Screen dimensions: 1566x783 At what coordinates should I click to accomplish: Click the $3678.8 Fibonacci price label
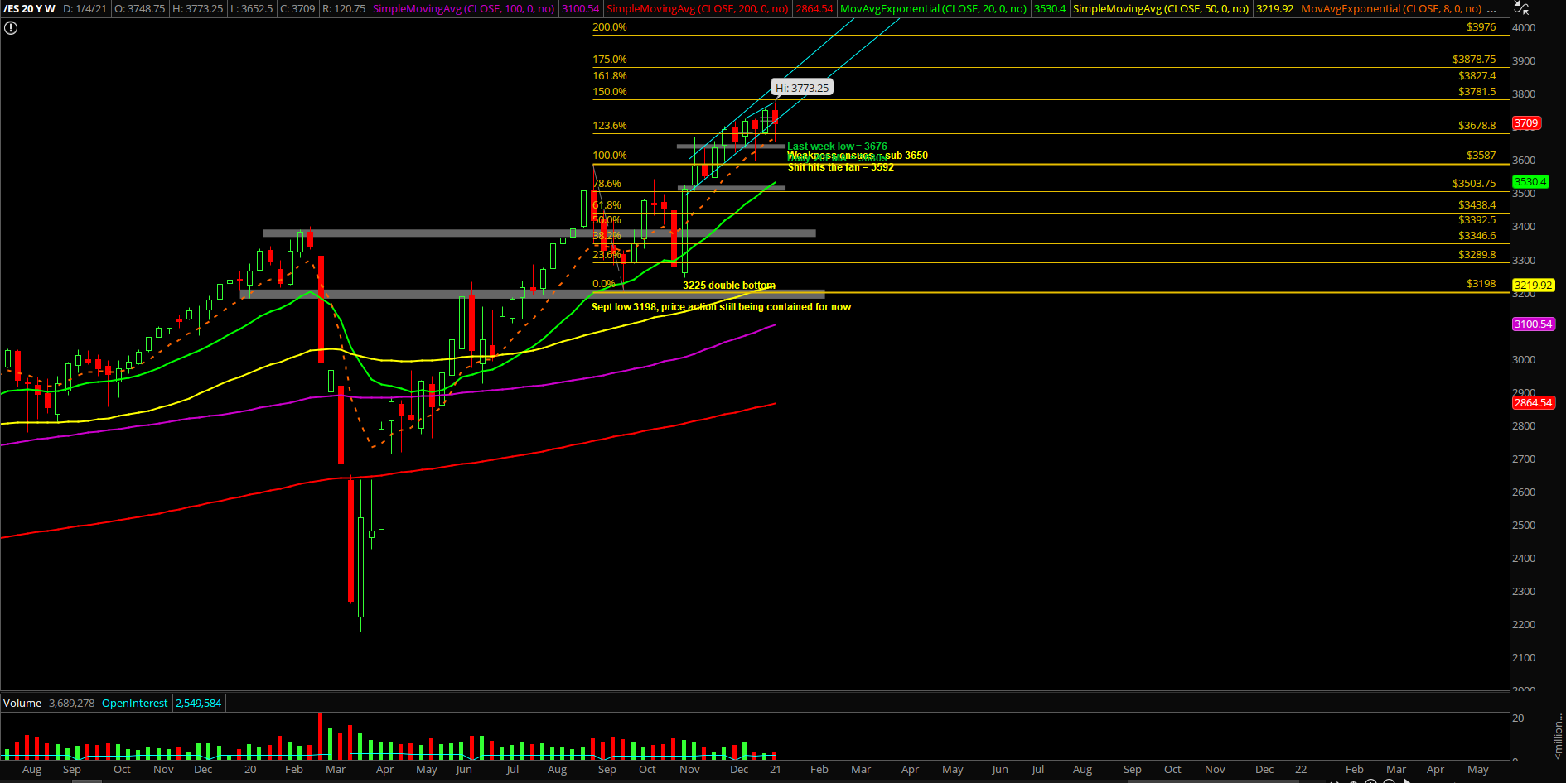tap(1477, 126)
